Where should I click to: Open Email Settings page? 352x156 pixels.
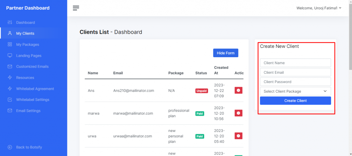(28, 111)
